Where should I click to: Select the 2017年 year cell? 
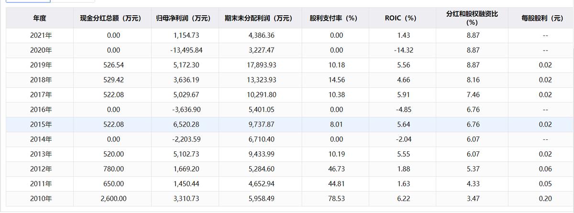click(x=41, y=95)
